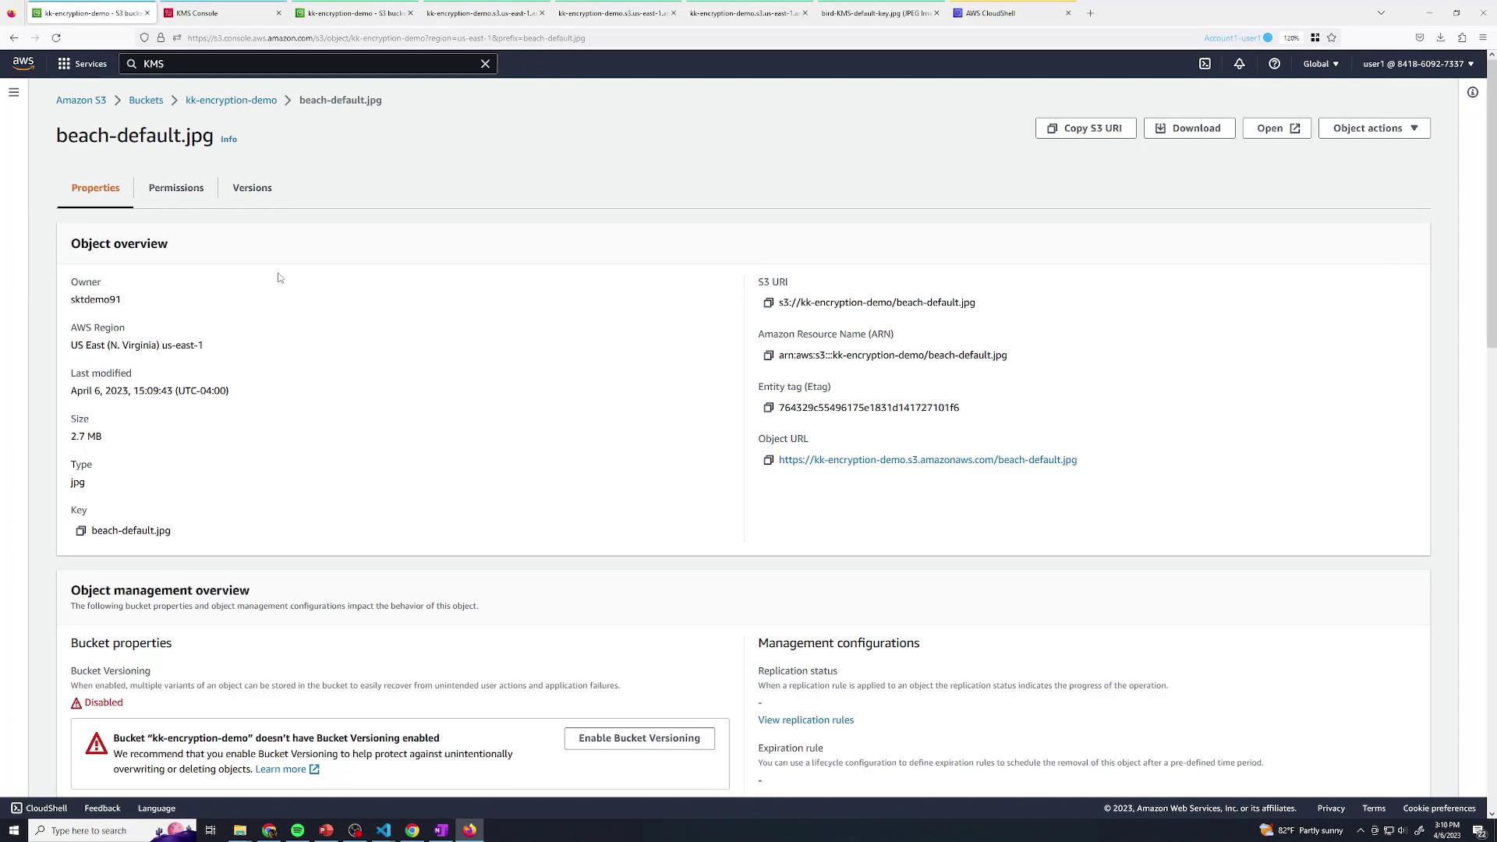Click Enable Bucket Versioning button
The width and height of the screenshot is (1497, 842).
(x=639, y=738)
